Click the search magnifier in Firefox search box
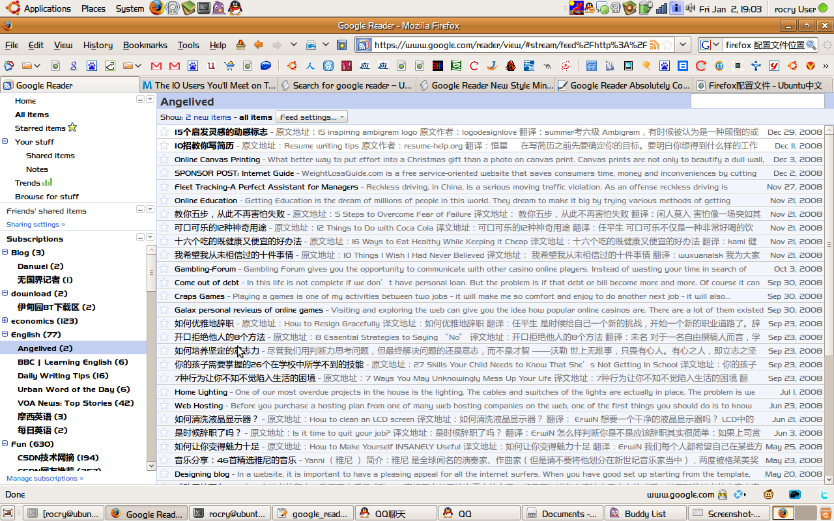This screenshot has width=834, height=521. [811, 45]
